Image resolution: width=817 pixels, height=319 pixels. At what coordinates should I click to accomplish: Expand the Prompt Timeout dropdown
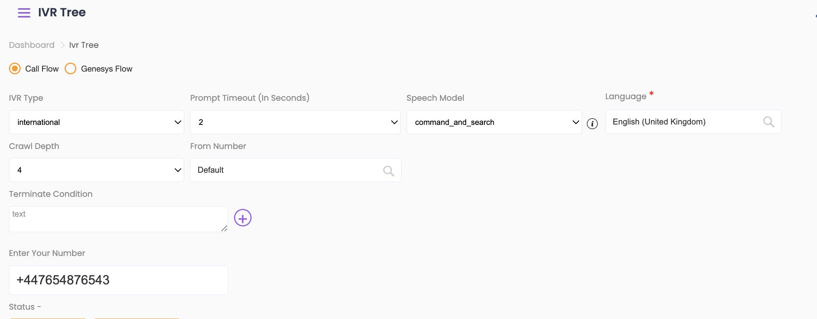(x=295, y=122)
